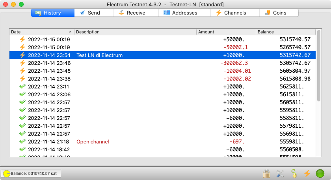Viewport: 331px width, 180px height.
Task: Click the balance value 5265740.57
Action: pyautogui.click(x=295, y=47)
